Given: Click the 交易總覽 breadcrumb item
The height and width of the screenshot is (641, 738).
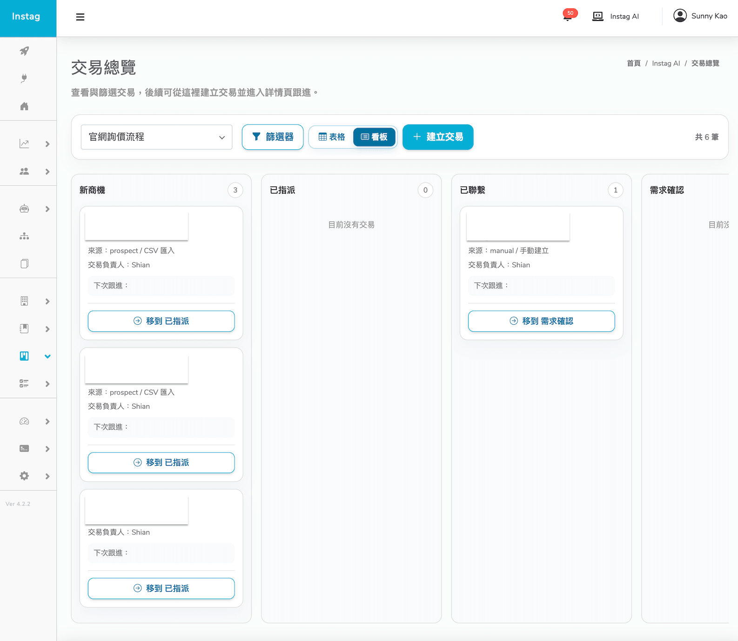Looking at the screenshot, I should (705, 63).
